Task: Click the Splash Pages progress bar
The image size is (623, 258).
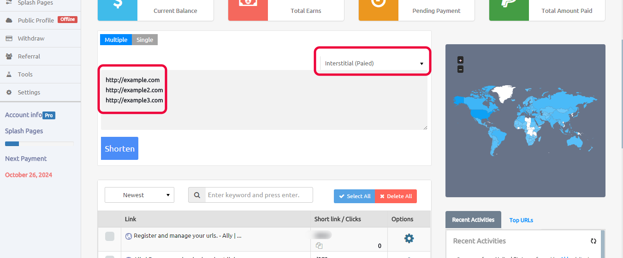Action: click(39, 144)
